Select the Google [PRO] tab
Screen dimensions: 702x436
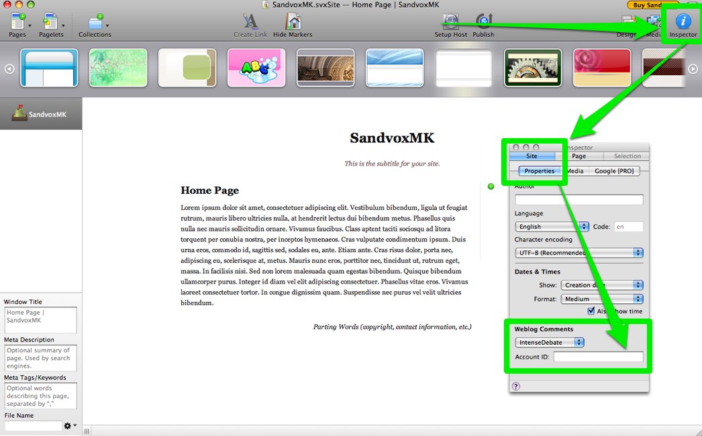tap(613, 171)
